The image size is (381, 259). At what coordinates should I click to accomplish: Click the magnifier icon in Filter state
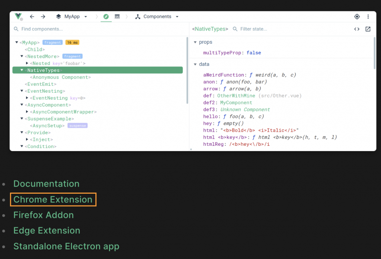click(235, 29)
